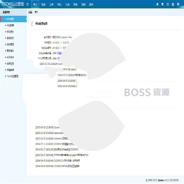Click the MySQL版本 info line
The width and height of the screenshot is (184, 184).
point(54,48)
